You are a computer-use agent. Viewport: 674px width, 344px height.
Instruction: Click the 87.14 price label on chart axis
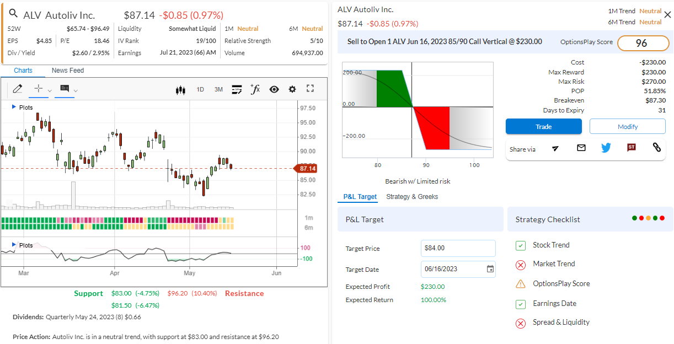[306, 168]
